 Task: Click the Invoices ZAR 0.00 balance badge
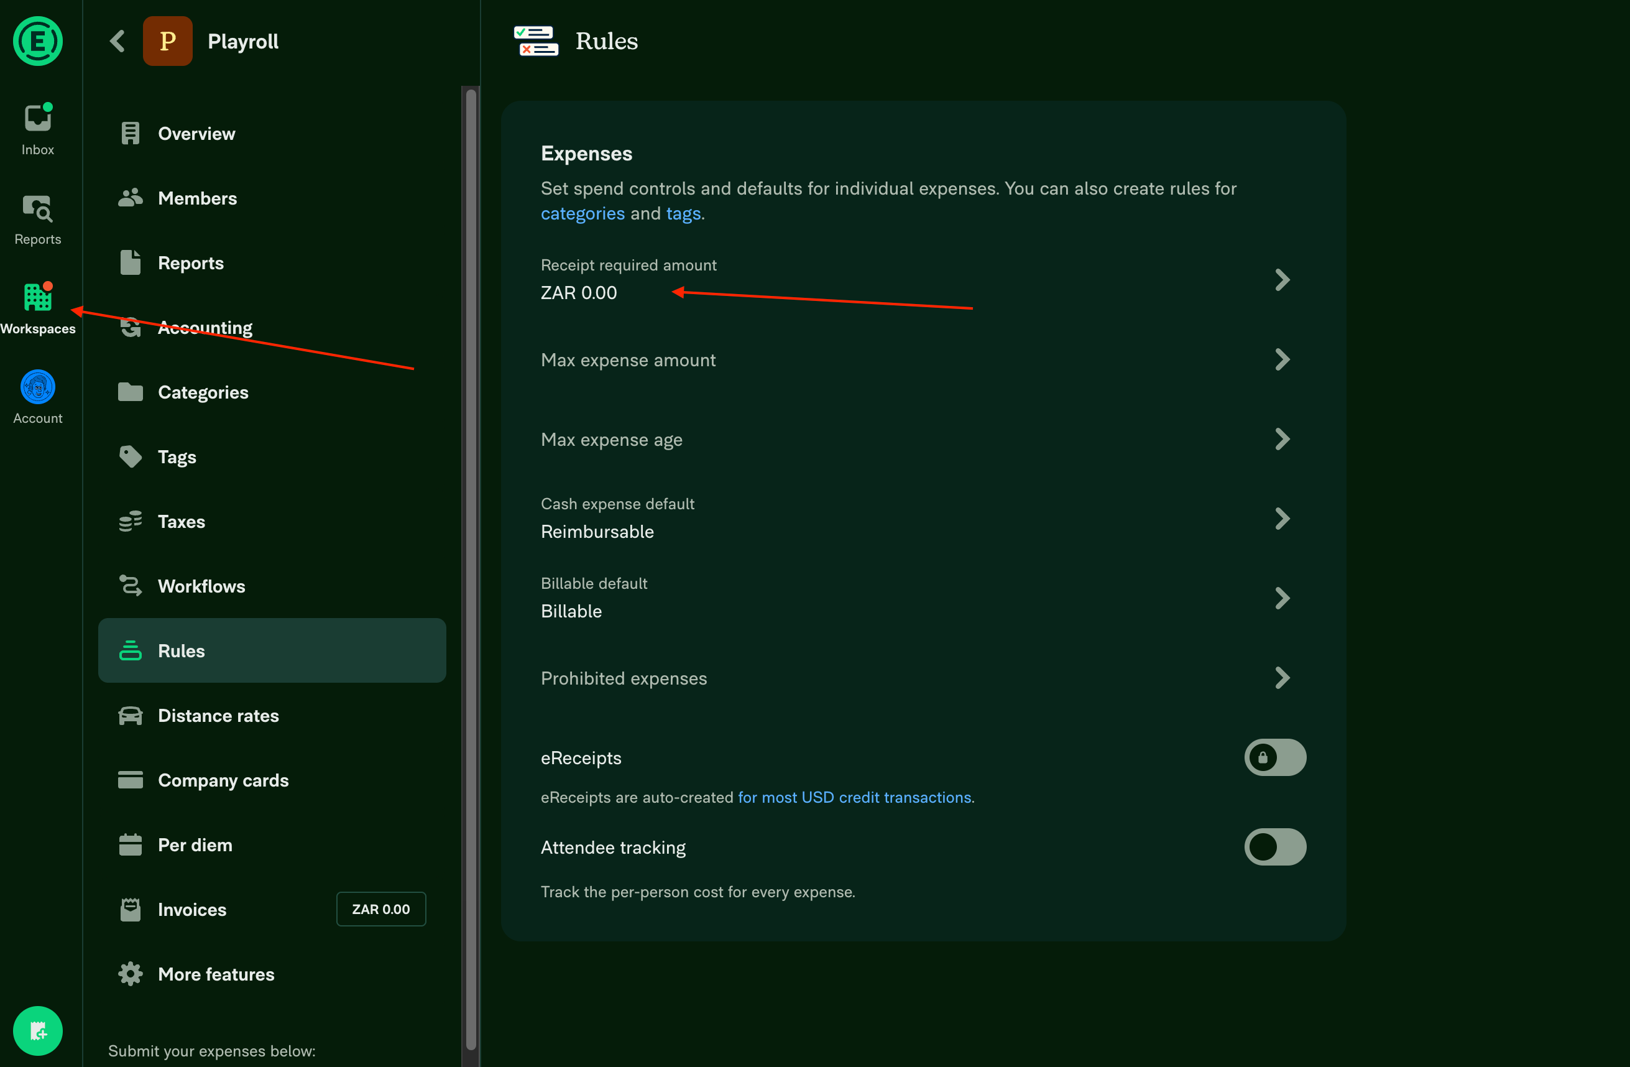pyautogui.click(x=381, y=909)
